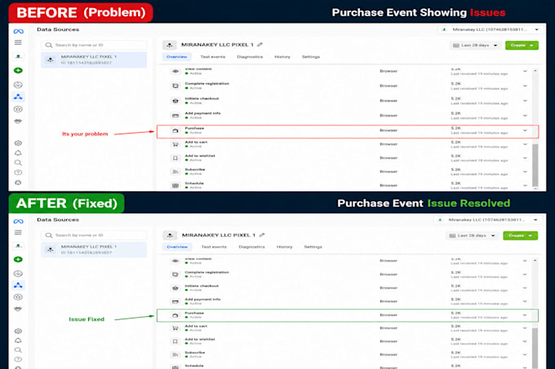Open the hamburger menu in the BEFORE screenshot sidebar

[x=18, y=42]
